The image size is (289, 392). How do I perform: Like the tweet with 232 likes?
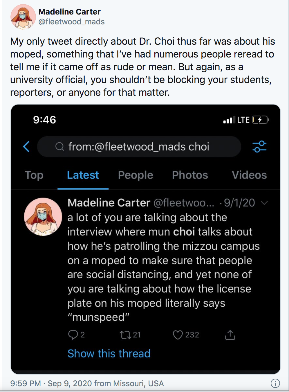click(178, 335)
